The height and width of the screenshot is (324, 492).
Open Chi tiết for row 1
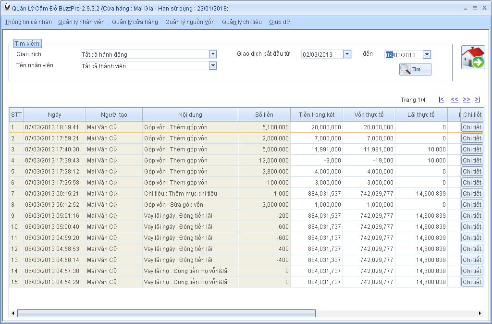point(472,127)
